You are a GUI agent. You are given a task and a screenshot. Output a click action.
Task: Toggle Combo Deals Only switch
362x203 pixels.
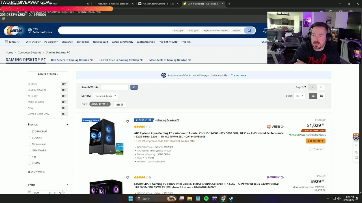pos(62,114)
